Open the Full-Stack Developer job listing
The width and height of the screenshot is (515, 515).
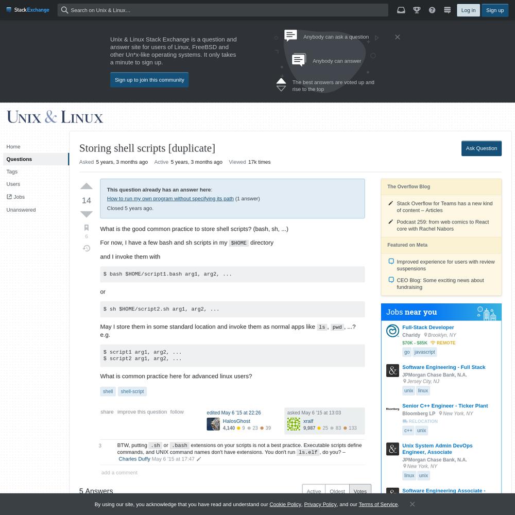pyautogui.click(x=428, y=328)
